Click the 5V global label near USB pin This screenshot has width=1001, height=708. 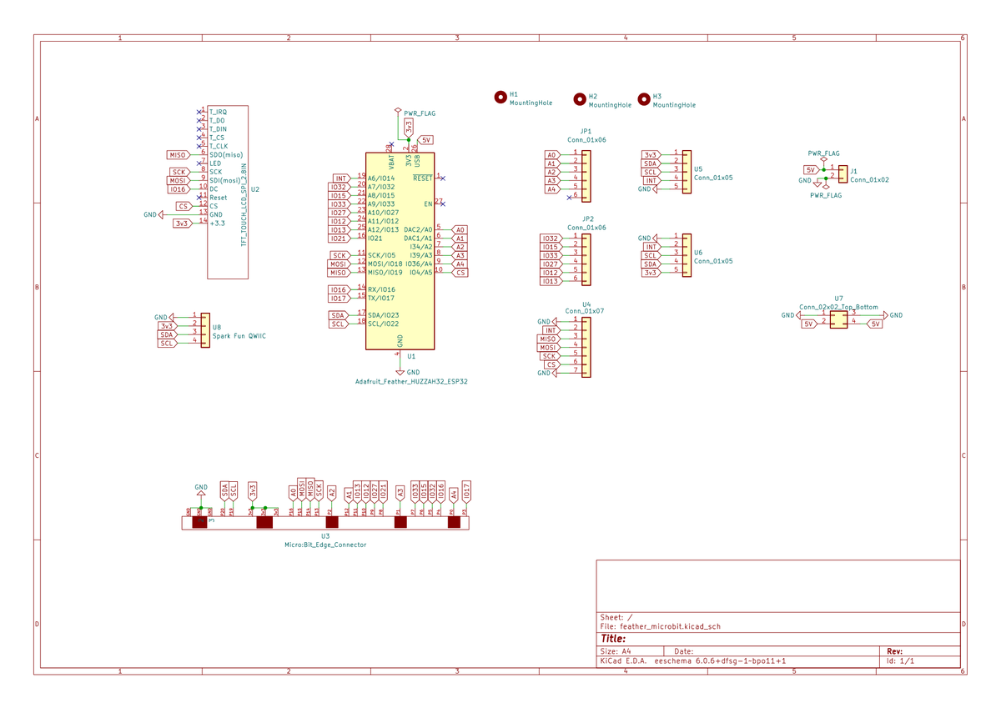425,141
